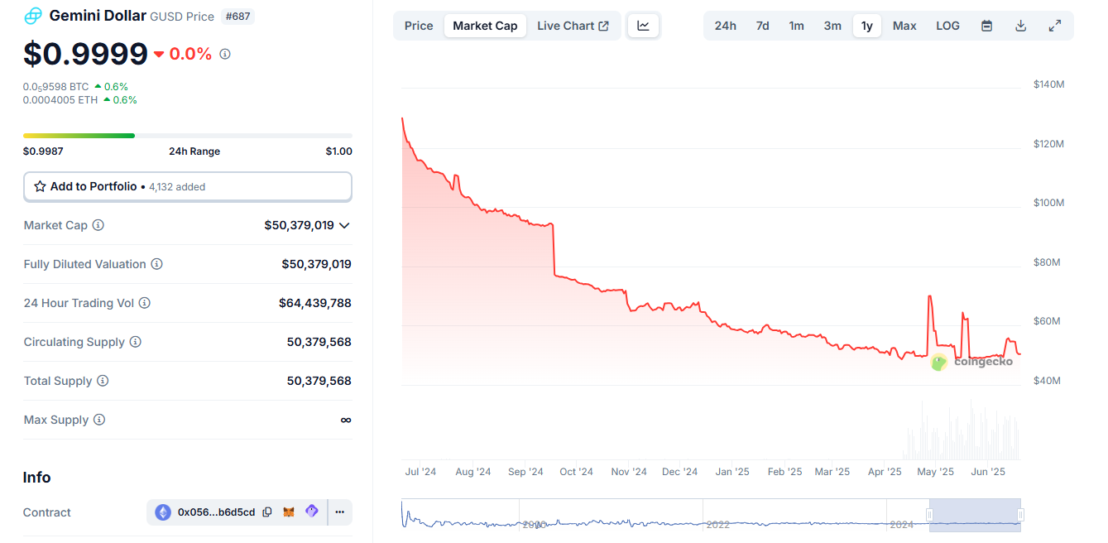Download the chart data

tap(1020, 26)
